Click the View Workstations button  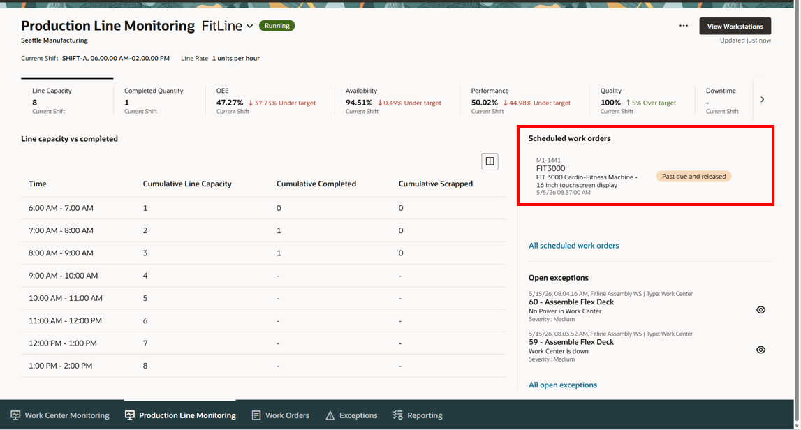735,26
